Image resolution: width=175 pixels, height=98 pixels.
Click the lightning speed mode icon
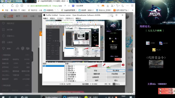tap(65, 6)
